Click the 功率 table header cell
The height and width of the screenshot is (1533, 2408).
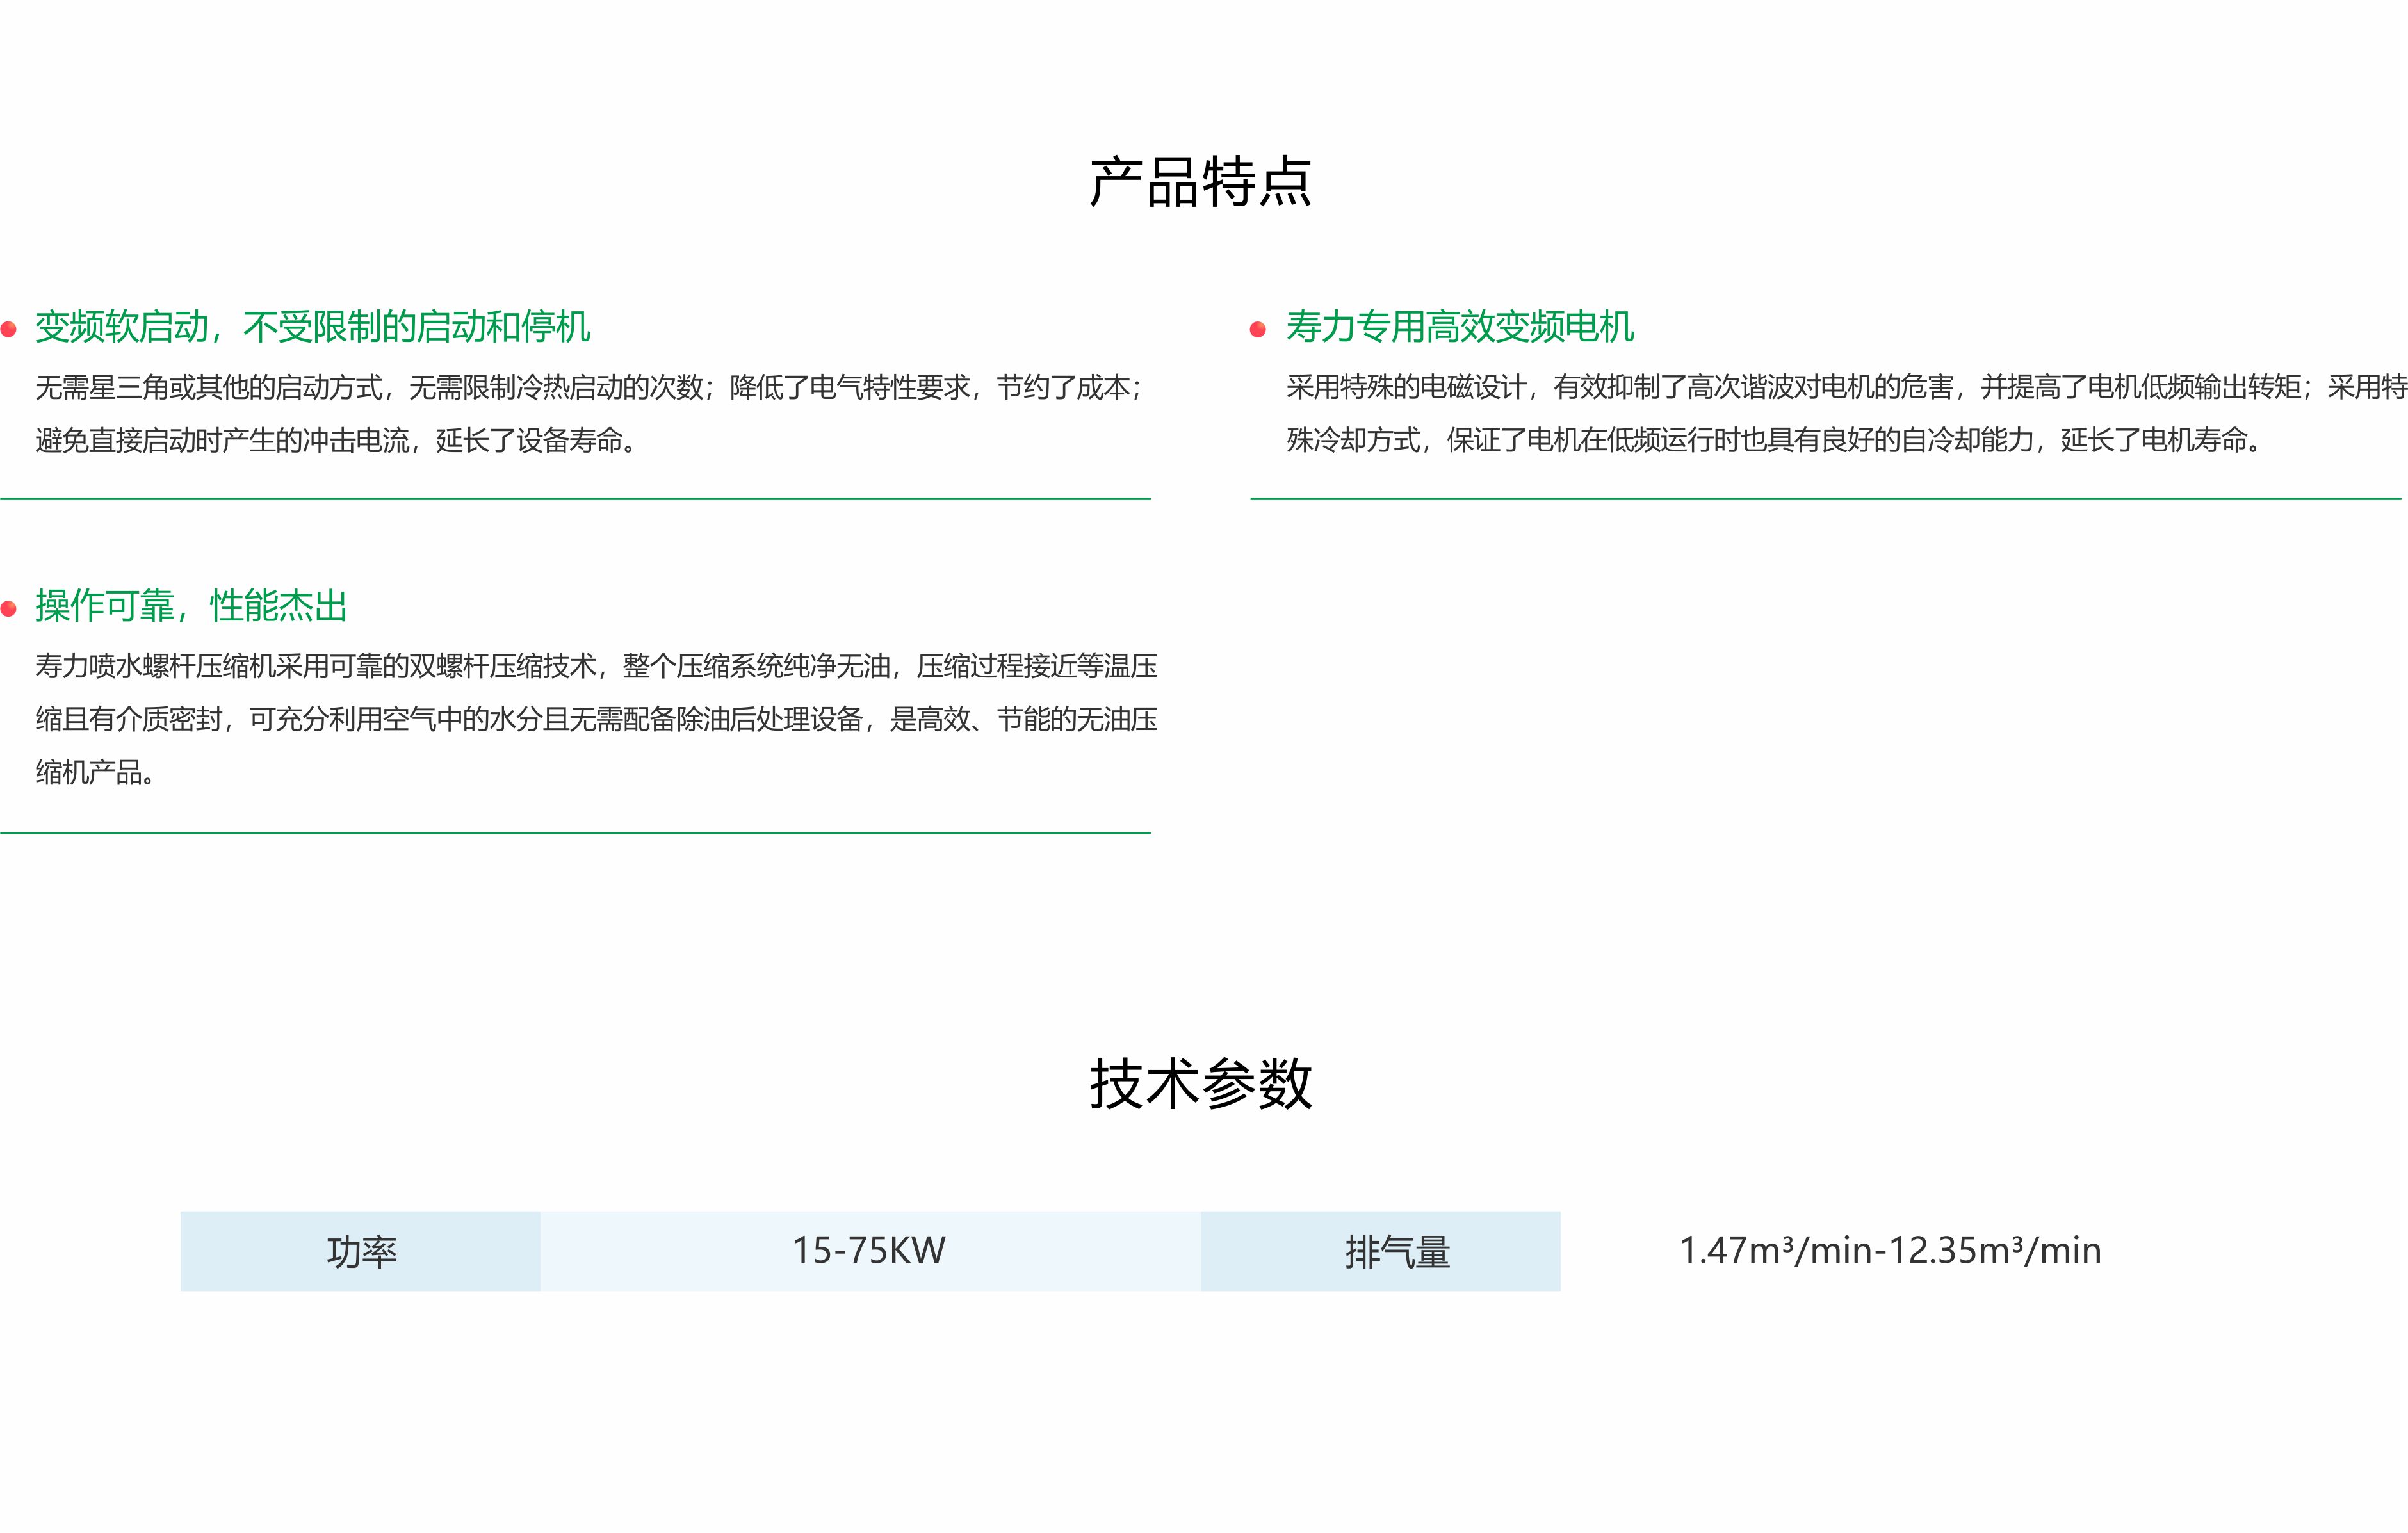point(361,1251)
